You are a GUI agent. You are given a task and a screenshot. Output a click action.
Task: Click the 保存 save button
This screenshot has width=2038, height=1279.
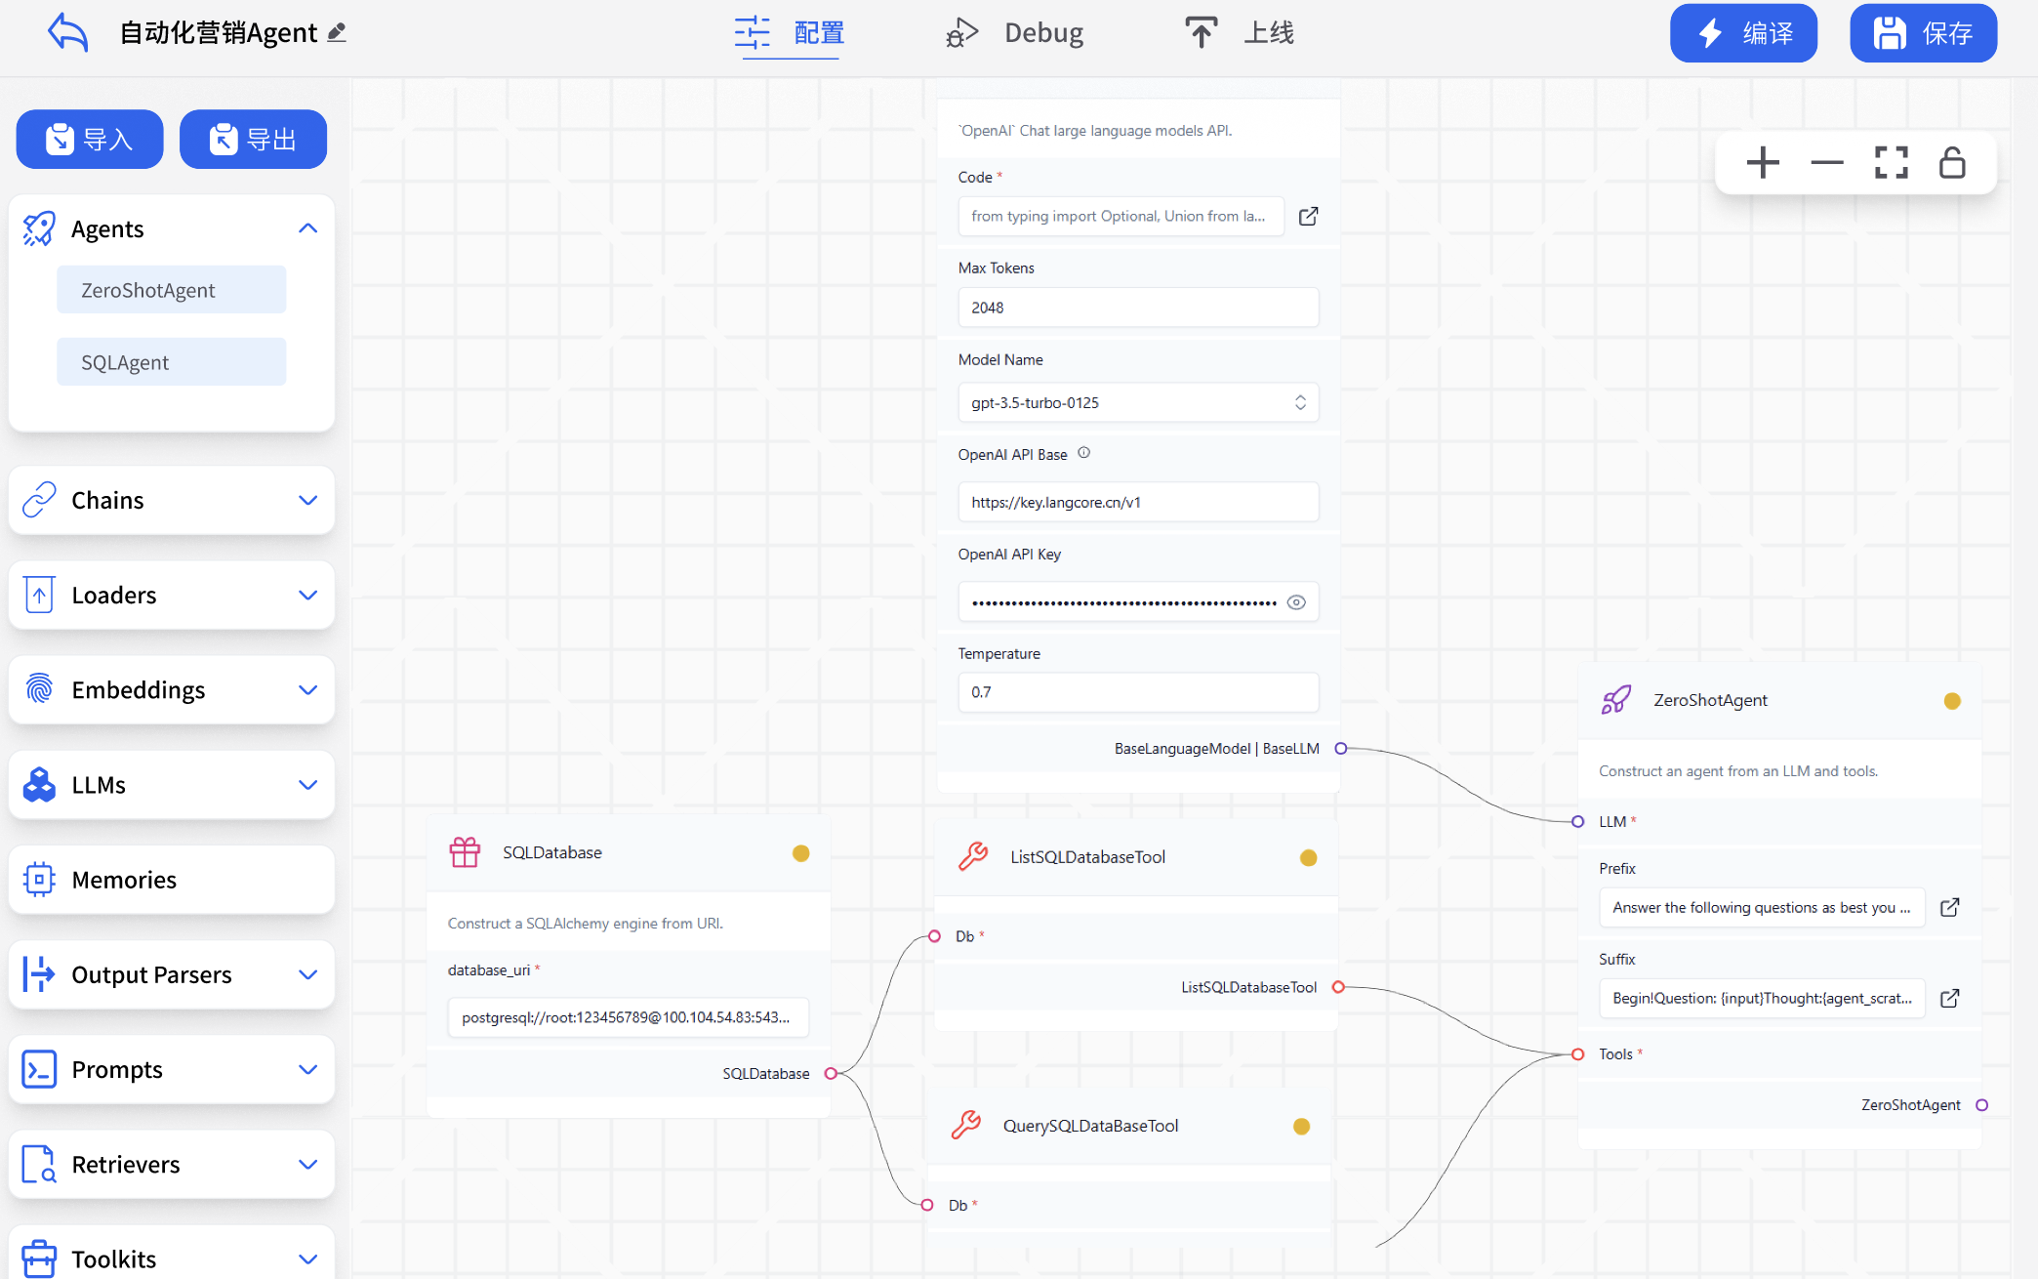click(x=1923, y=33)
